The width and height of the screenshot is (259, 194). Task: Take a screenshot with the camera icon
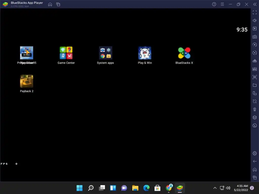click(x=255, y=77)
